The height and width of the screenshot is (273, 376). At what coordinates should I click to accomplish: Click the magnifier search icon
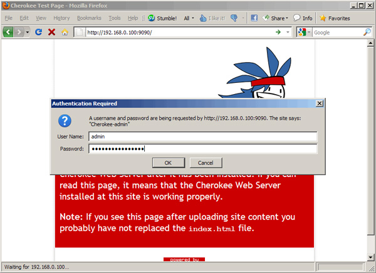367,32
